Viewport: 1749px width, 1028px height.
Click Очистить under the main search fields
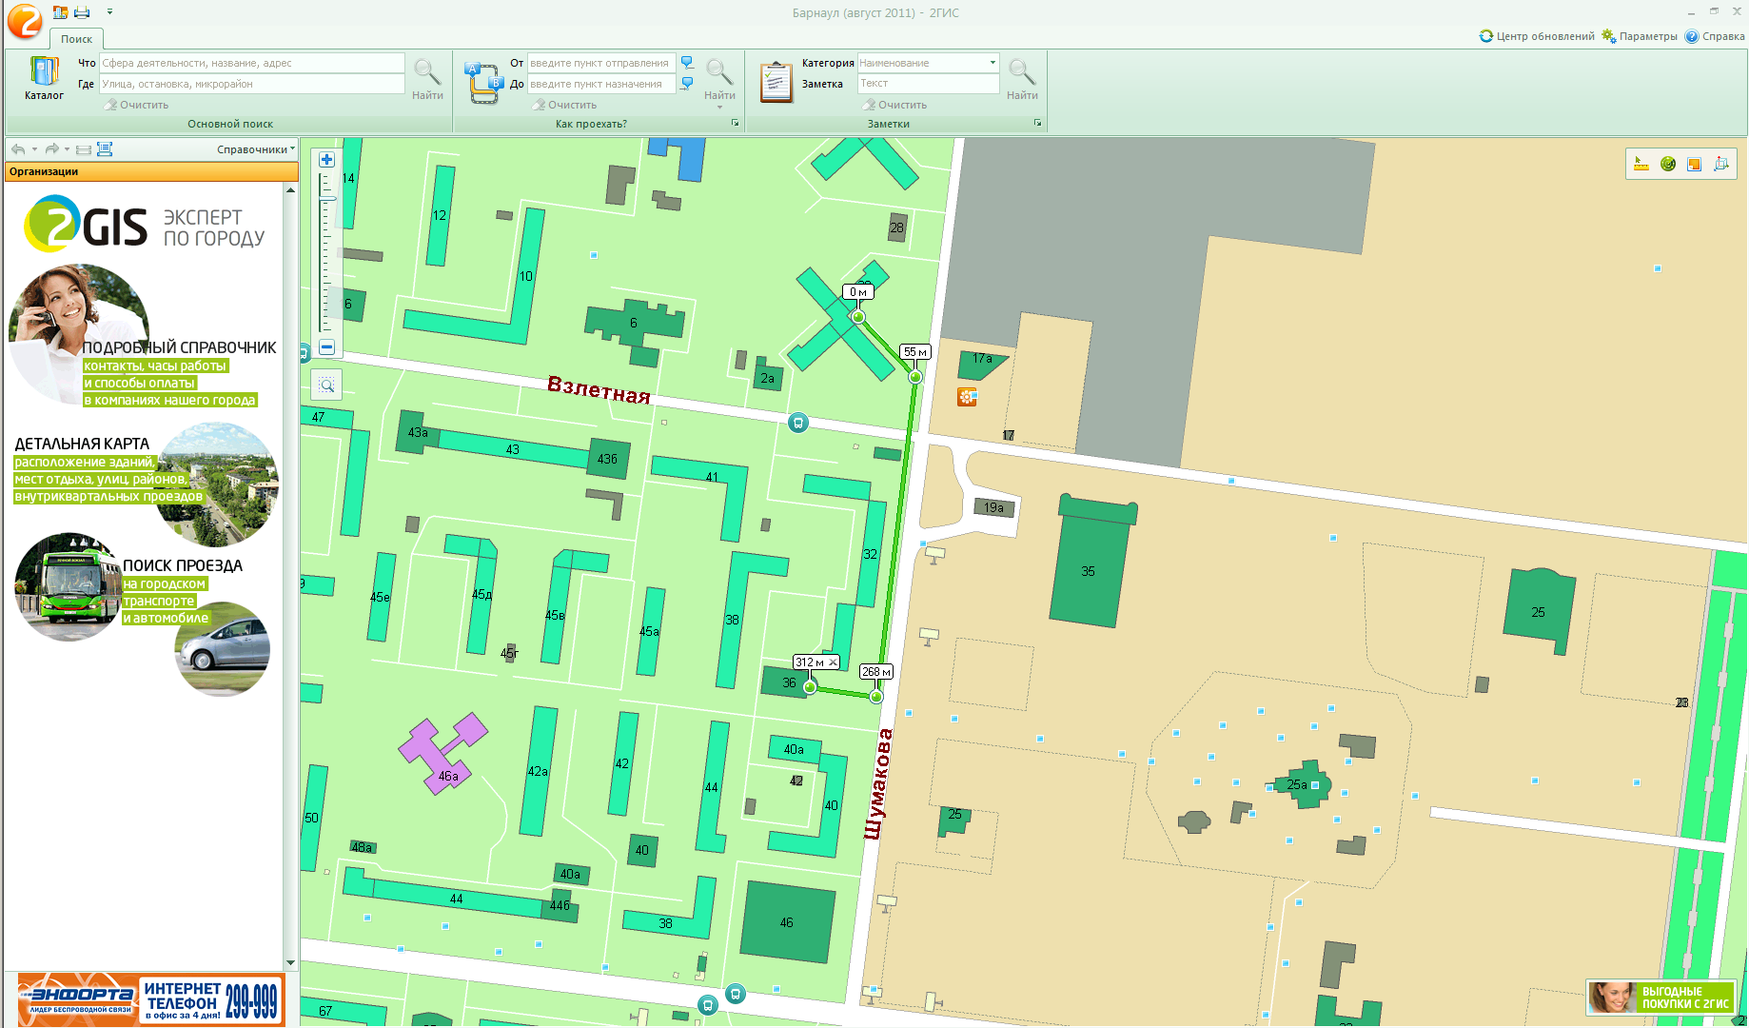tap(138, 105)
